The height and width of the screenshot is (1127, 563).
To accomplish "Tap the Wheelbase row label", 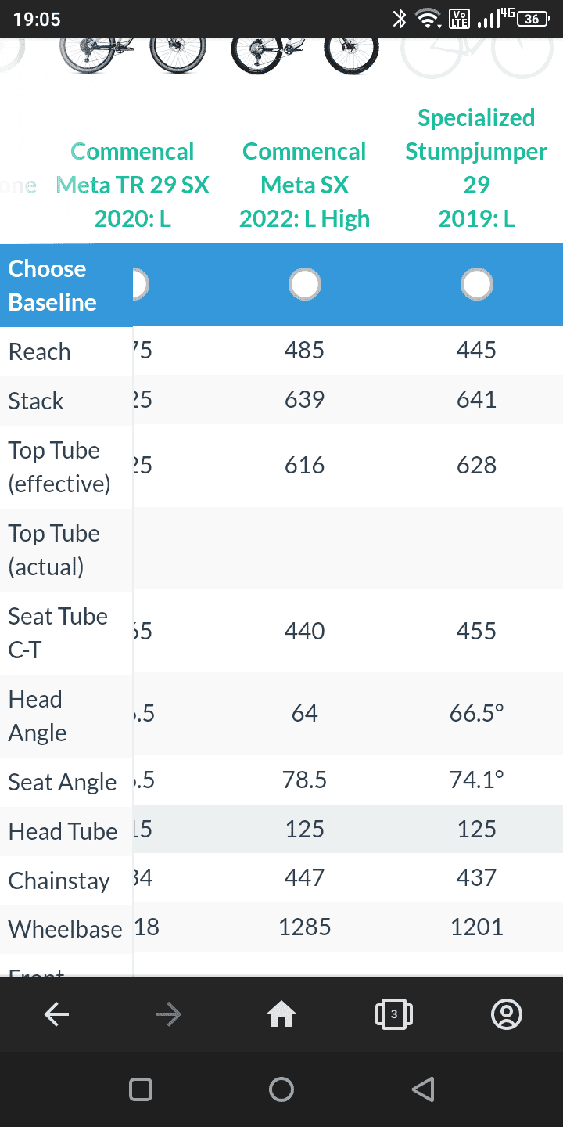I will [65, 929].
